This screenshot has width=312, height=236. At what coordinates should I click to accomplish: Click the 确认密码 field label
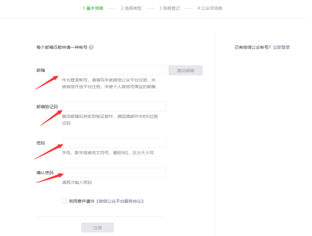tap(45, 173)
